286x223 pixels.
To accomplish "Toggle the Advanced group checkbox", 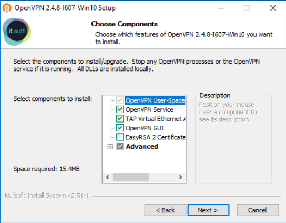I will (120, 146).
